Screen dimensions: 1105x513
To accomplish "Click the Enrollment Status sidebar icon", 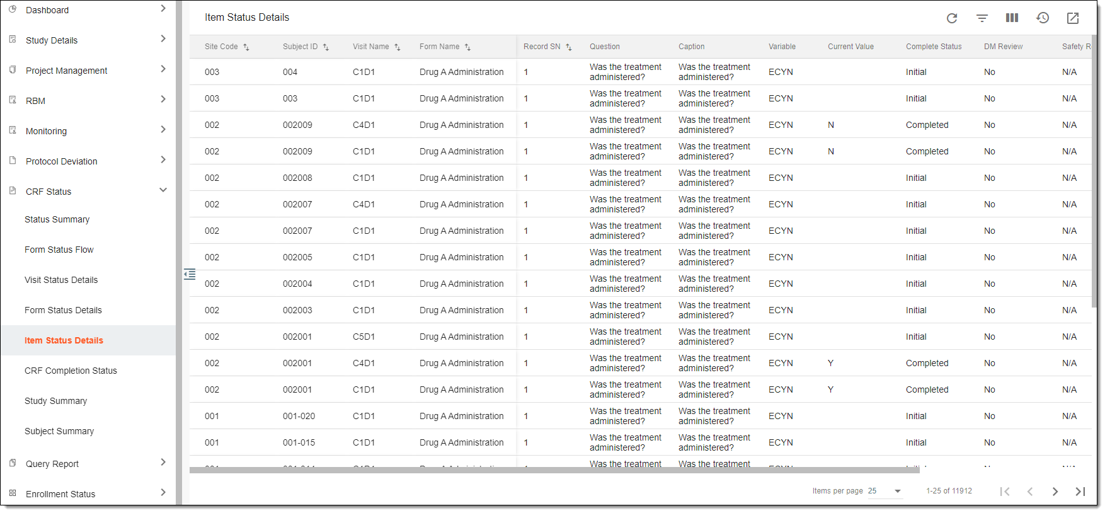I will pyautogui.click(x=13, y=493).
